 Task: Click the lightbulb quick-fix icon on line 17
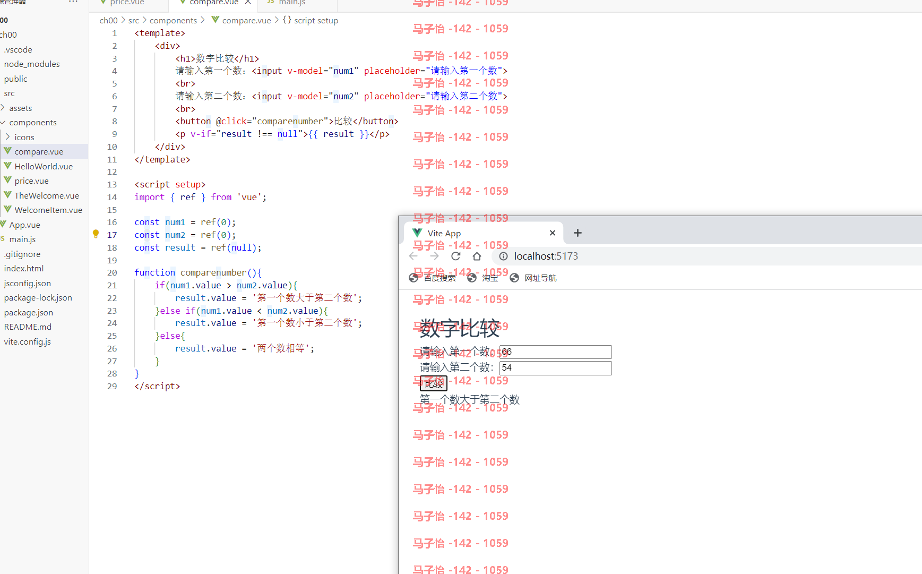pos(96,234)
